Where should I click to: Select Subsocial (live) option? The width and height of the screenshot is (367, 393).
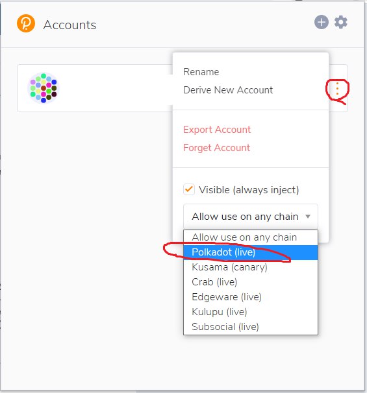click(251, 327)
